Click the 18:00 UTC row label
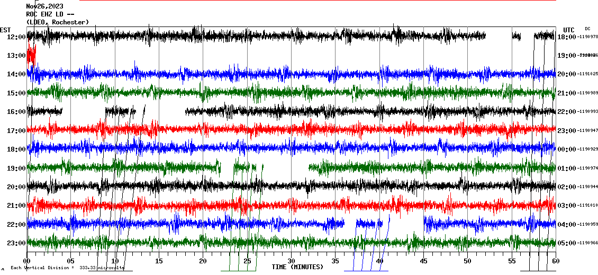Viewport: 598px width, 275px height. coord(567,37)
